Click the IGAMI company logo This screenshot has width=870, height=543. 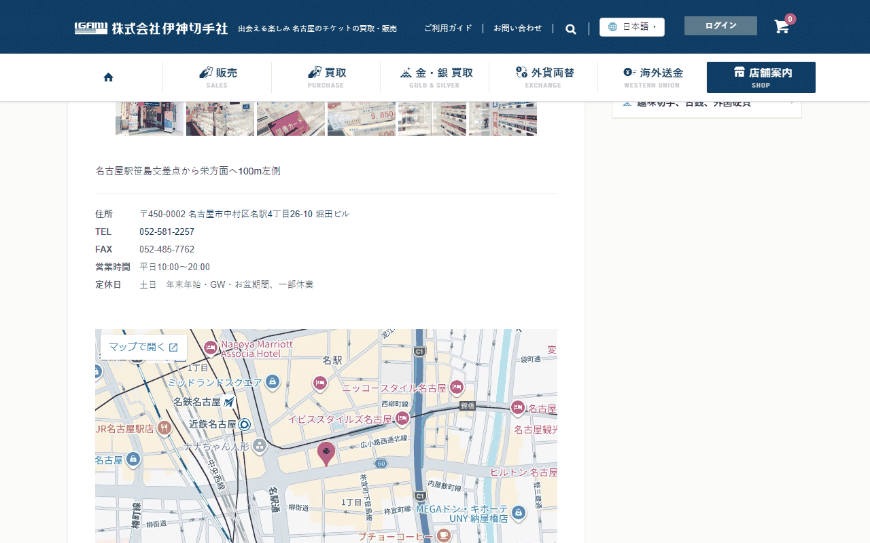(151, 29)
